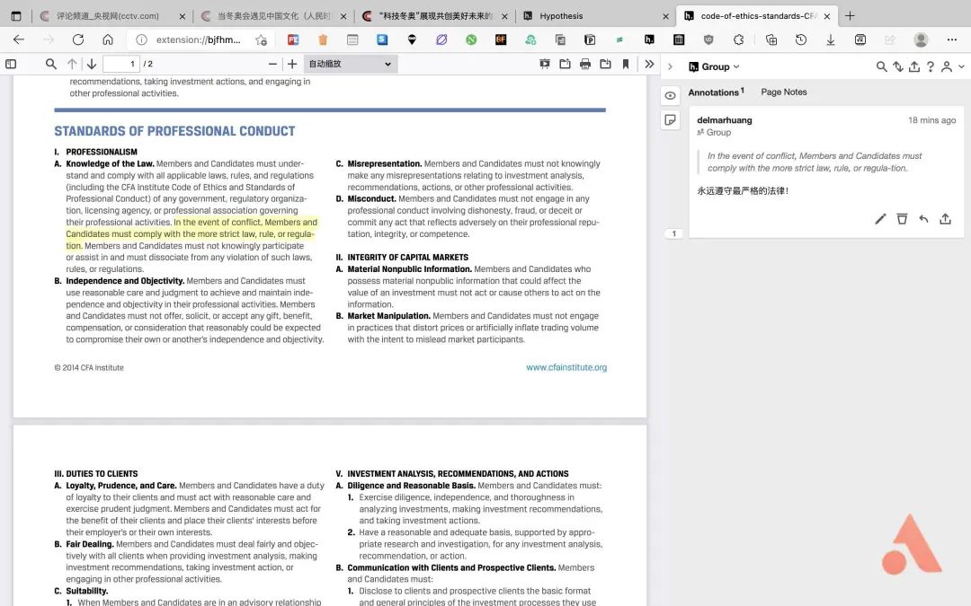Share the delmarhuang annotation

coord(945,219)
